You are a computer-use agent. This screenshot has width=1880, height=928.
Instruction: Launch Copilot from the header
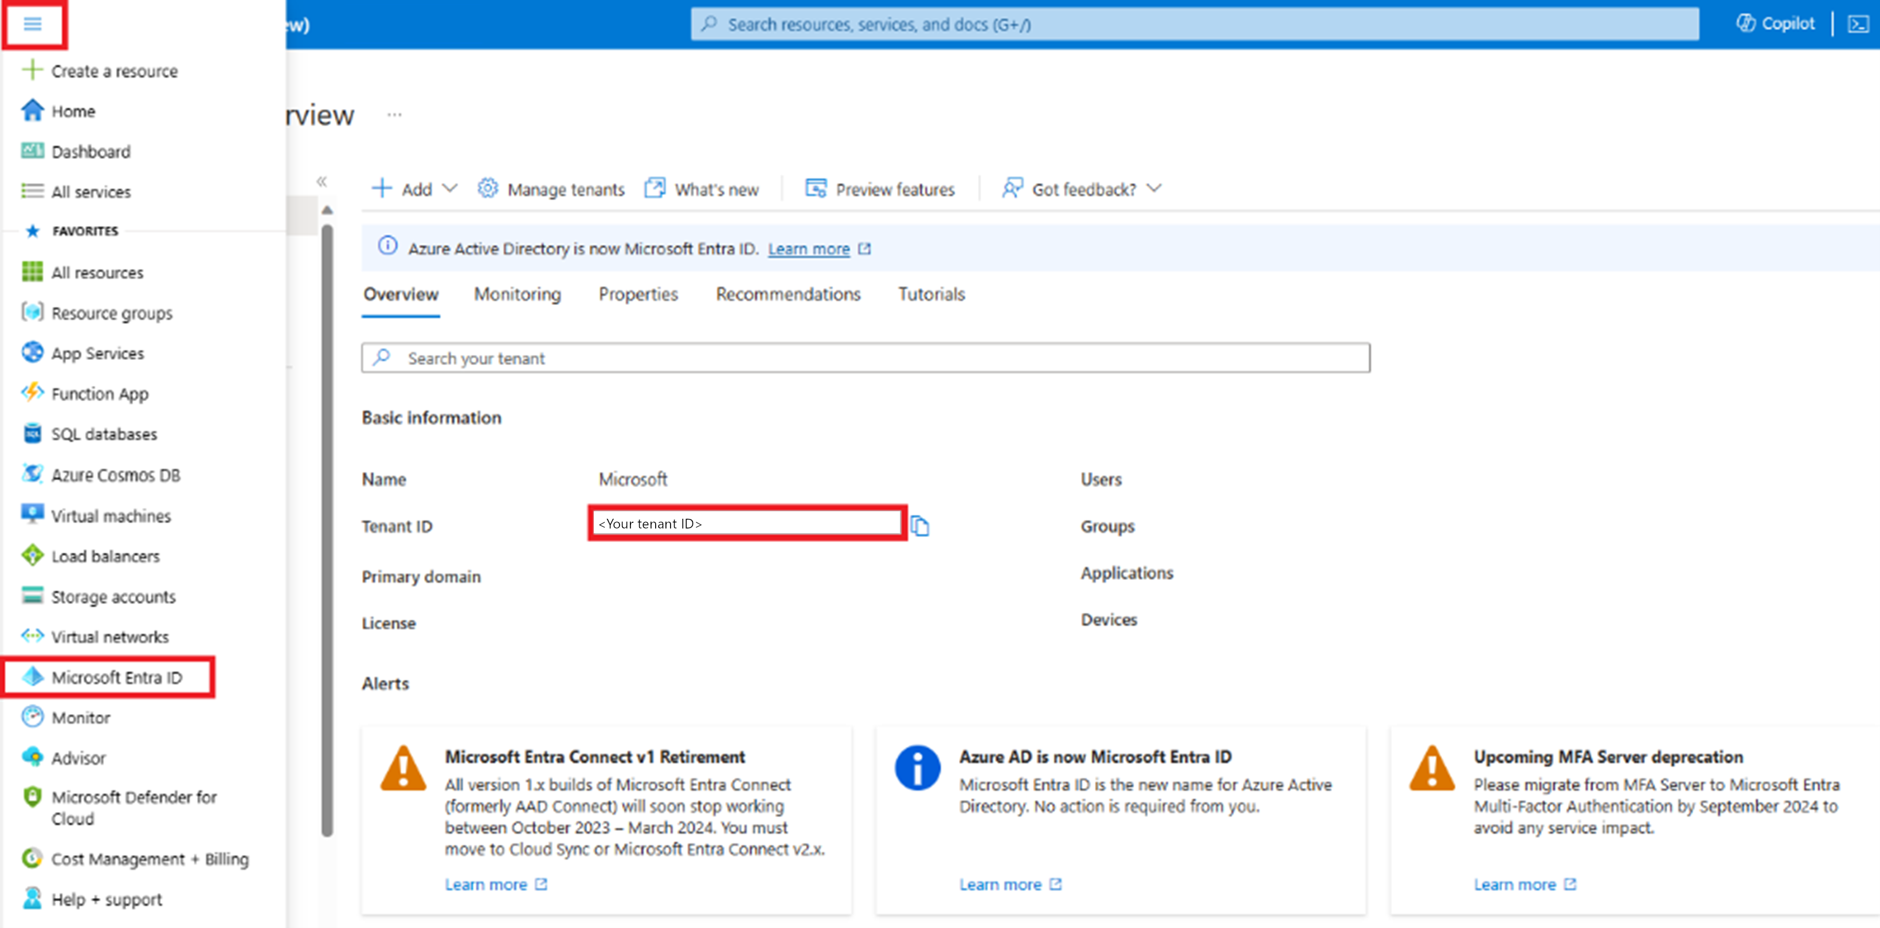click(x=1775, y=24)
